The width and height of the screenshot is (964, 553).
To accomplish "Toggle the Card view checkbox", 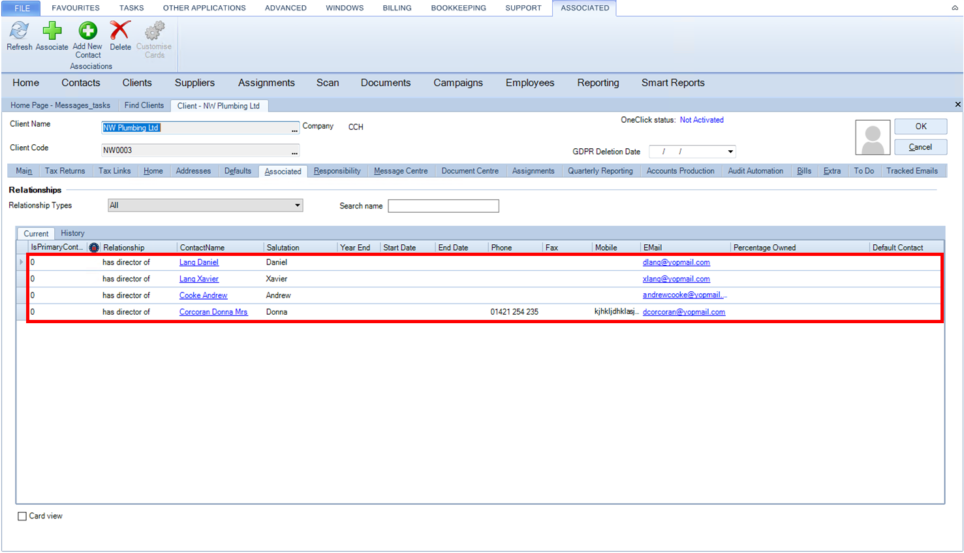I will tap(22, 516).
